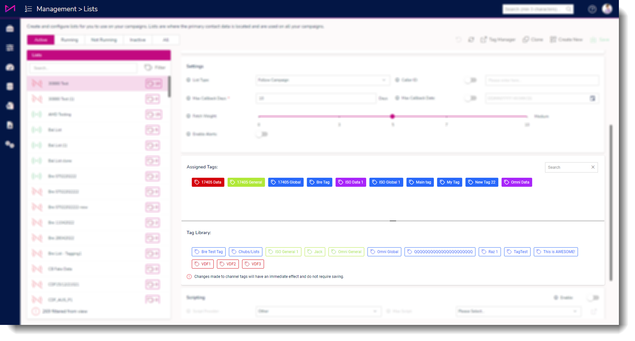Clear the tag search with the X
The width and height of the screenshot is (635, 341).
click(593, 167)
